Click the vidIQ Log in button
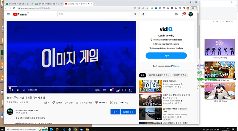 166,56
